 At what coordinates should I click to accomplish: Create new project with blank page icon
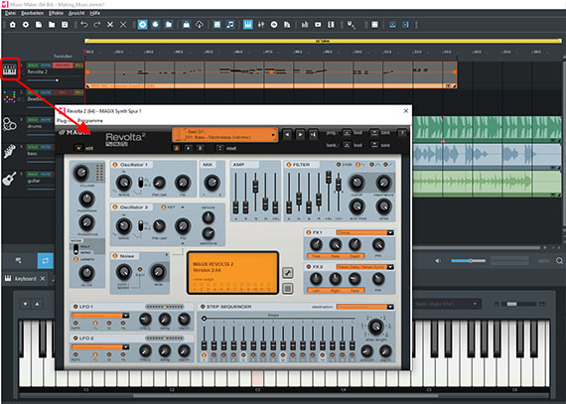(x=39, y=25)
